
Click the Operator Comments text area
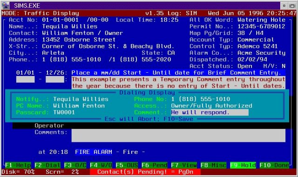tap(178, 135)
